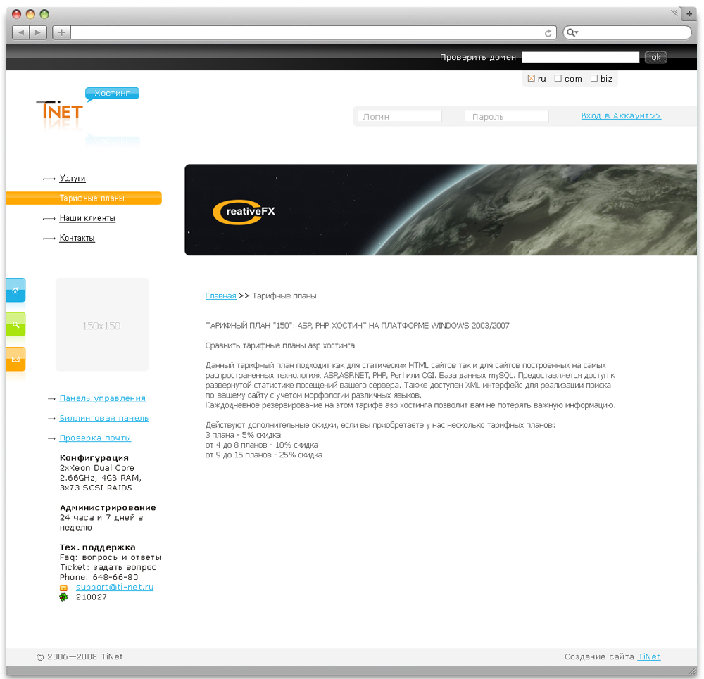
Task: Click the reload icon in address bar
Action: click(x=548, y=32)
